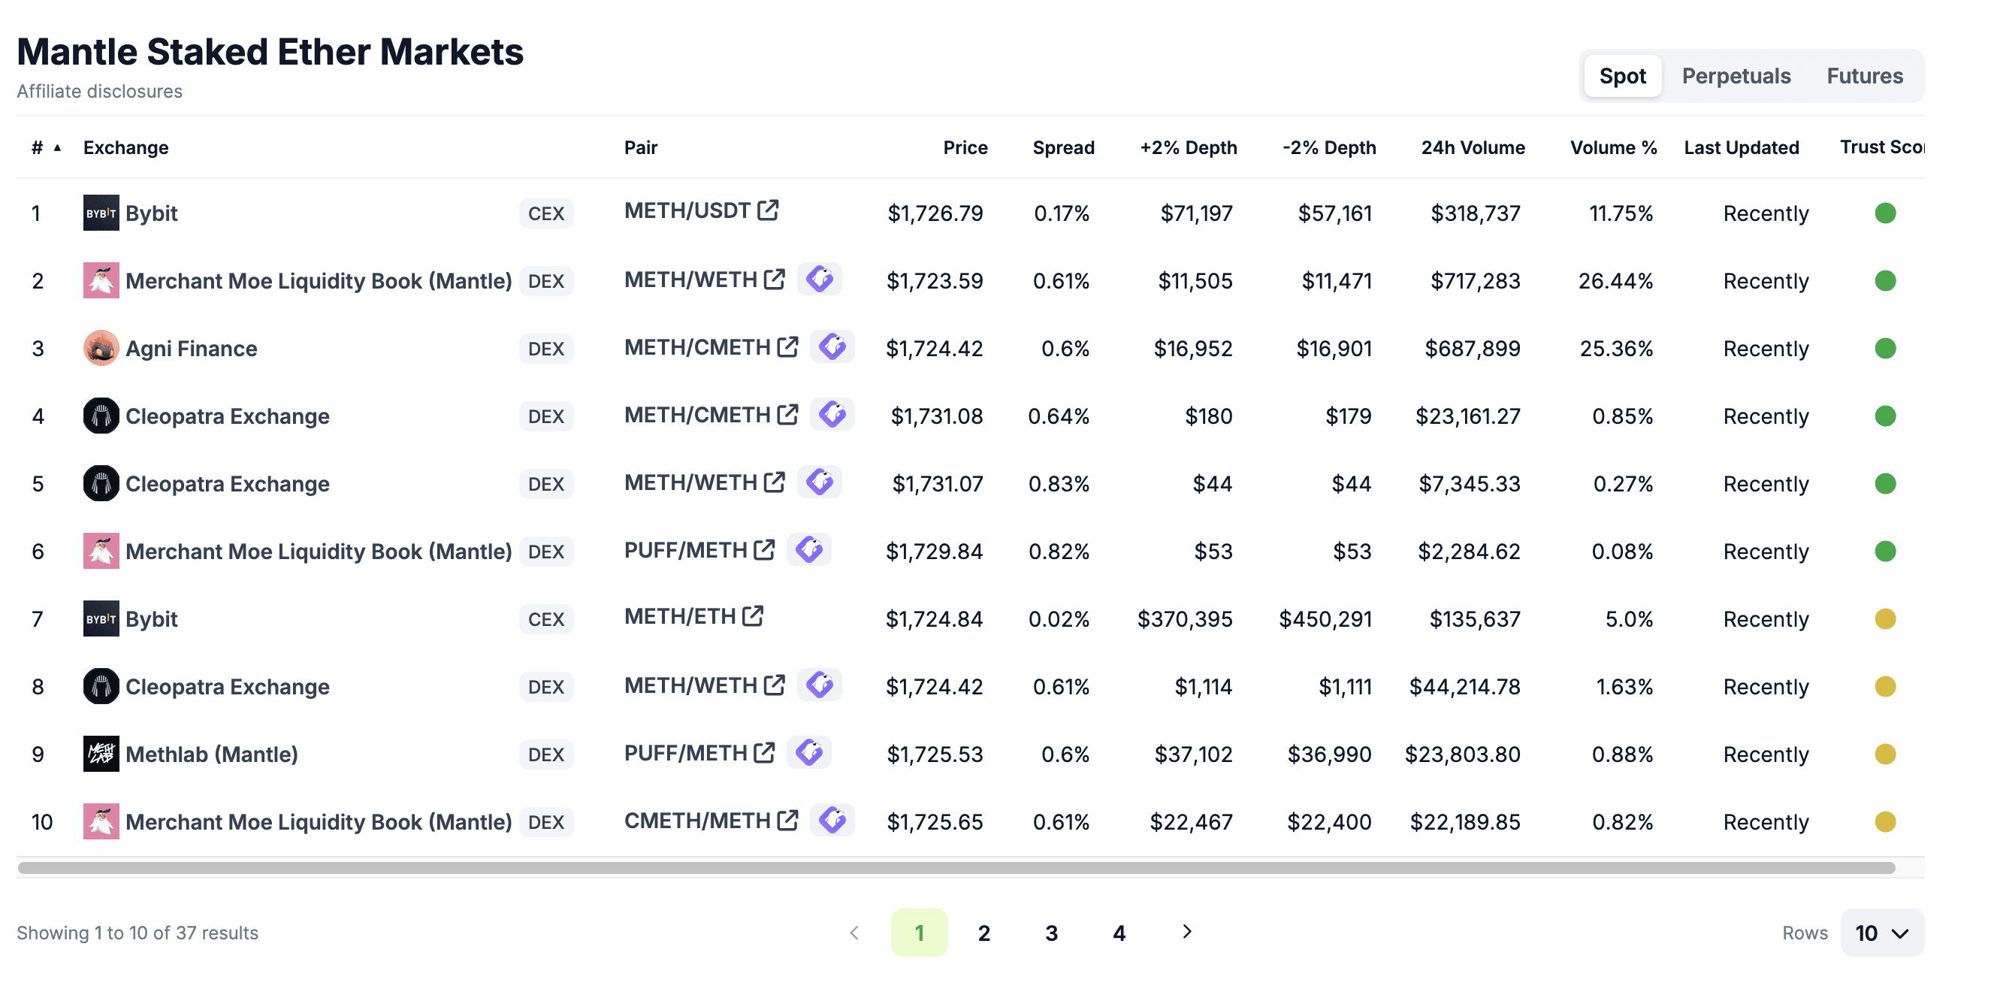Click the Agni Finance logo icon
Image resolution: width=1994 pixels, height=1007 pixels.
tap(101, 348)
